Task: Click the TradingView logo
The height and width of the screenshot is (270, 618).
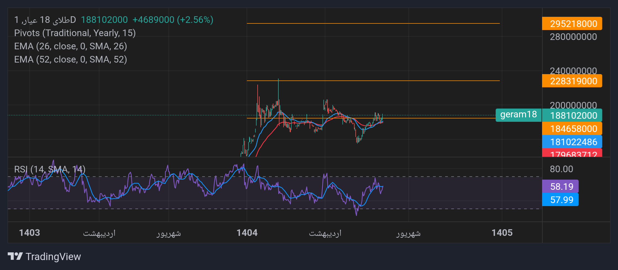Action: click(x=15, y=256)
